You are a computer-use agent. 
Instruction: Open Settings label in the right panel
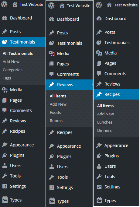point(112,187)
